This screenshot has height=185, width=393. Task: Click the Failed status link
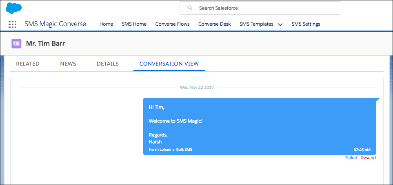pyautogui.click(x=351, y=158)
